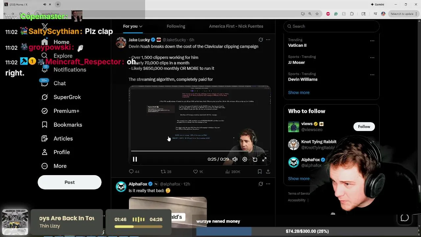Open Explore in the X sidebar
Image resolution: width=421 pixels, height=237 pixels.
click(x=57, y=56)
